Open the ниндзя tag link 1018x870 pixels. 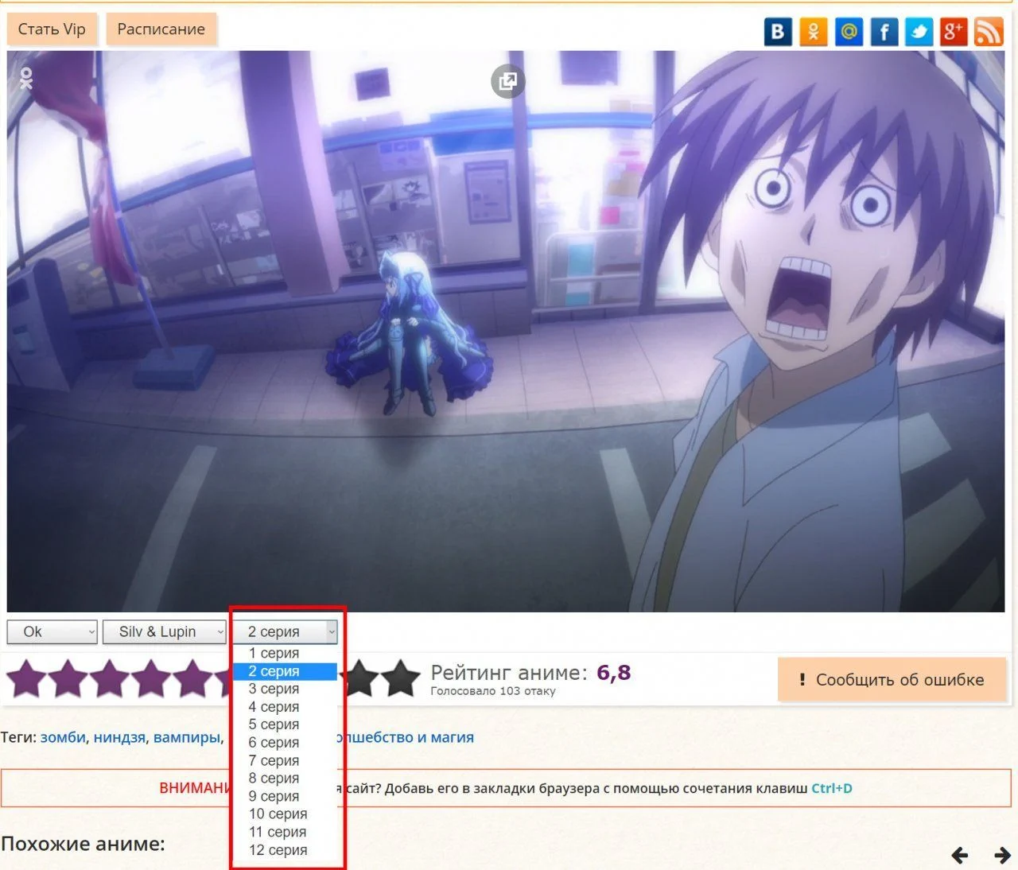(119, 737)
